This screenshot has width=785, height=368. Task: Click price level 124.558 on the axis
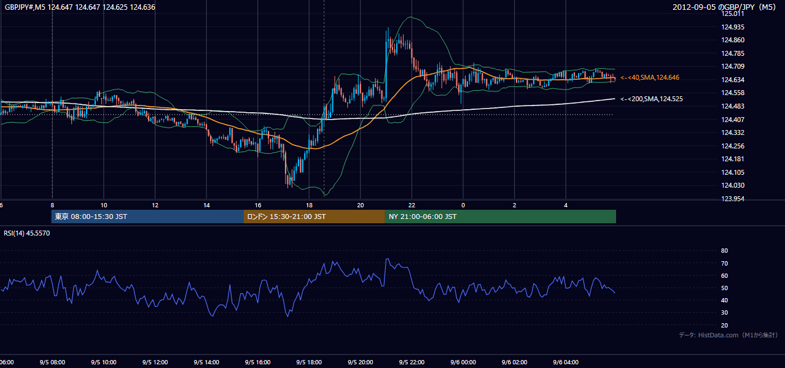click(732, 93)
